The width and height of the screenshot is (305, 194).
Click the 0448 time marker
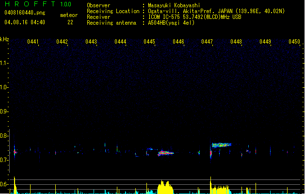pos(236,42)
